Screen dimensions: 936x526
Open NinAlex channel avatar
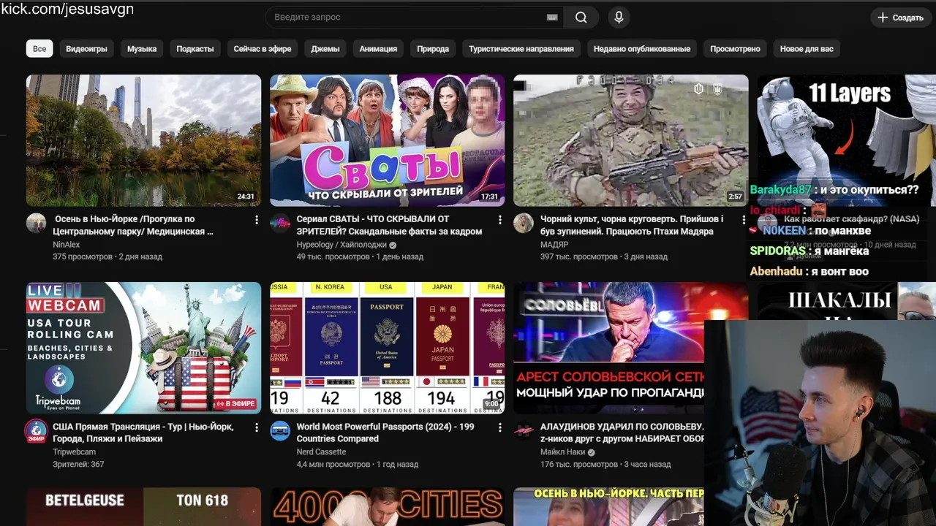[x=37, y=224]
